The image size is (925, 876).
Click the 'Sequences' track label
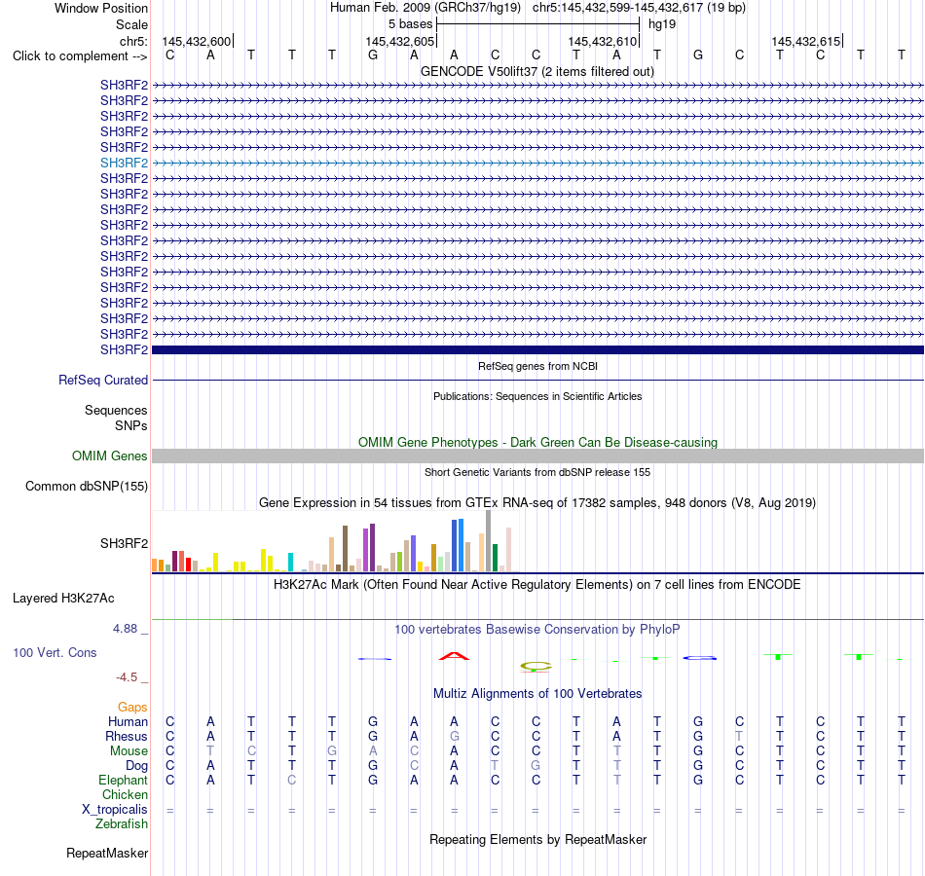pos(116,410)
